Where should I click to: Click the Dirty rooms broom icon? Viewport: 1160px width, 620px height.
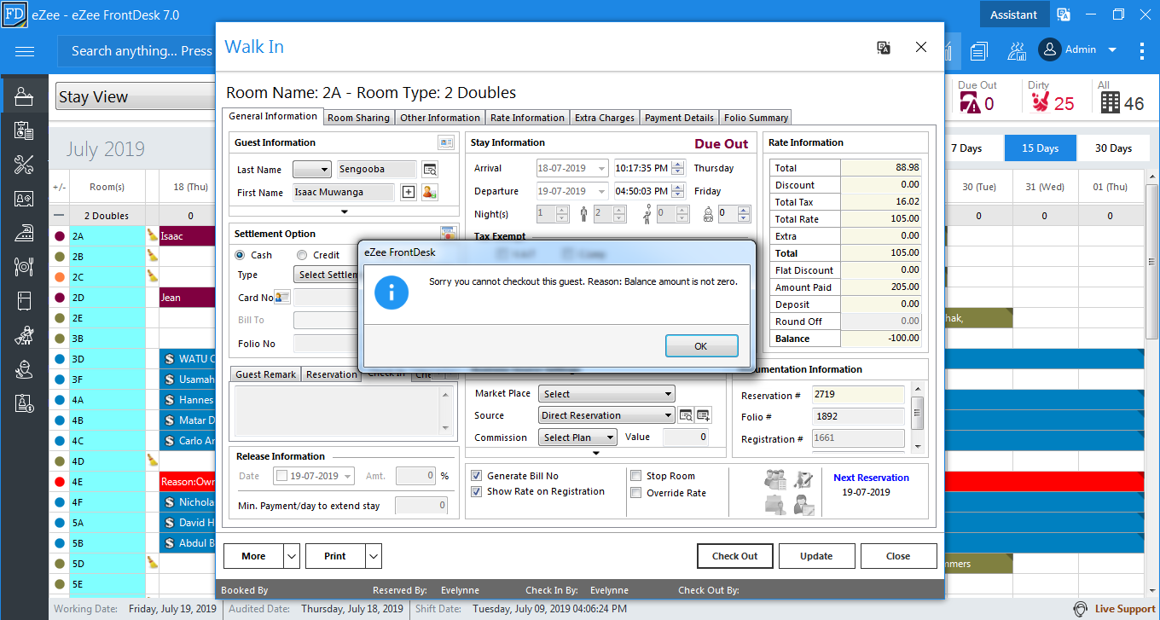(x=1039, y=102)
